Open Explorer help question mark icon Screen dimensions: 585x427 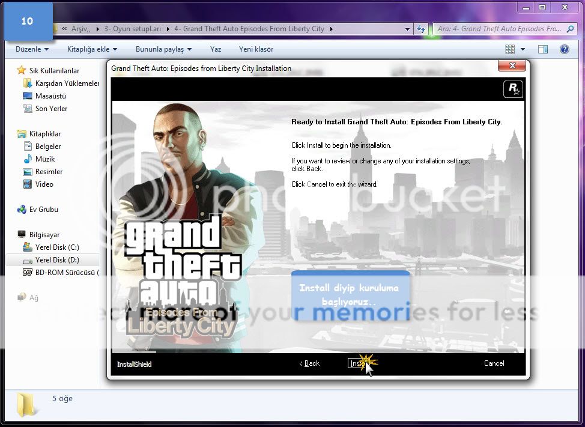[x=565, y=49]
